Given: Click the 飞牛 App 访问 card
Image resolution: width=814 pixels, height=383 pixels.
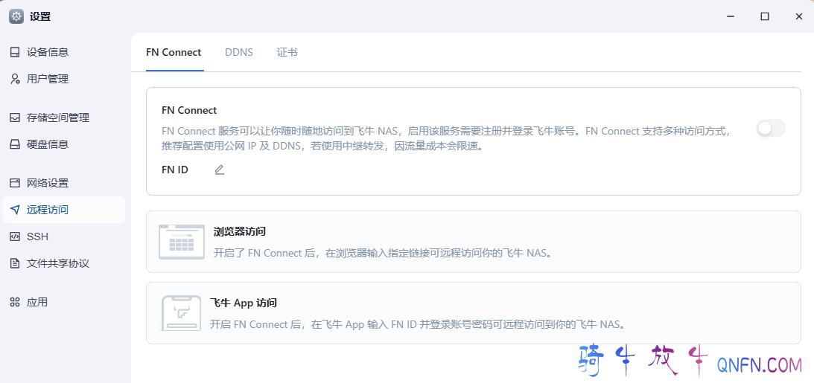Looking at the screenshot, I should point(473,313).
